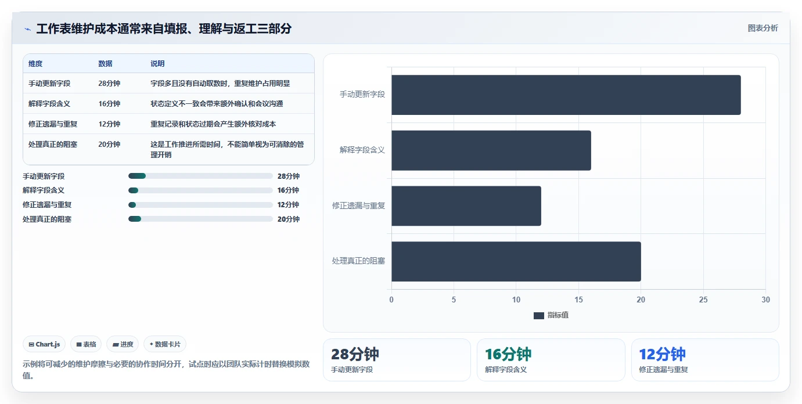802x404 pixels.
Task: Click the 解释字段含义 progress bar
Action: point(200,190)
